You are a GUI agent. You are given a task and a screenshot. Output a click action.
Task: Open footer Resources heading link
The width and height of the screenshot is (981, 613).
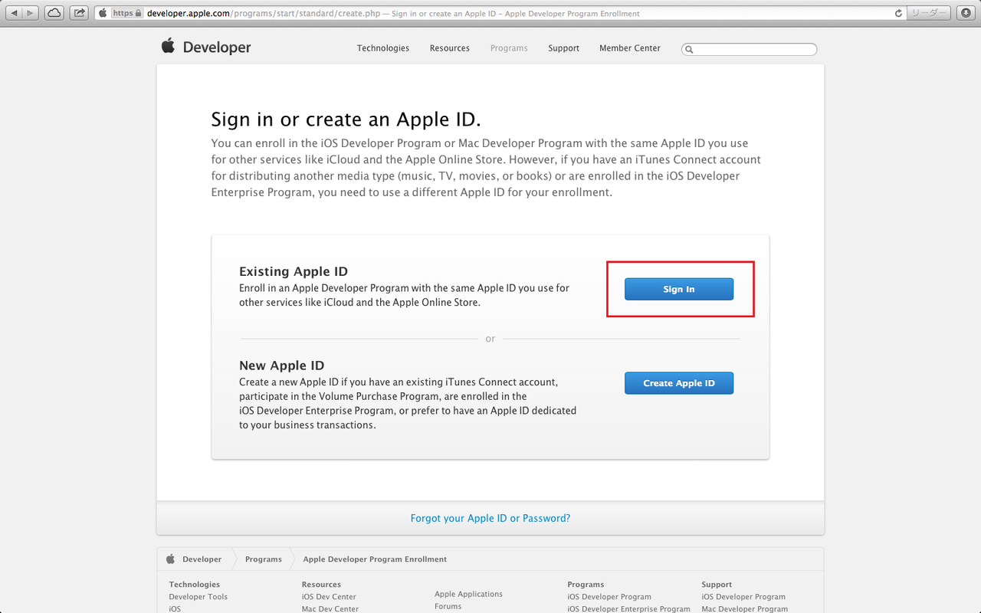[322, 585]
